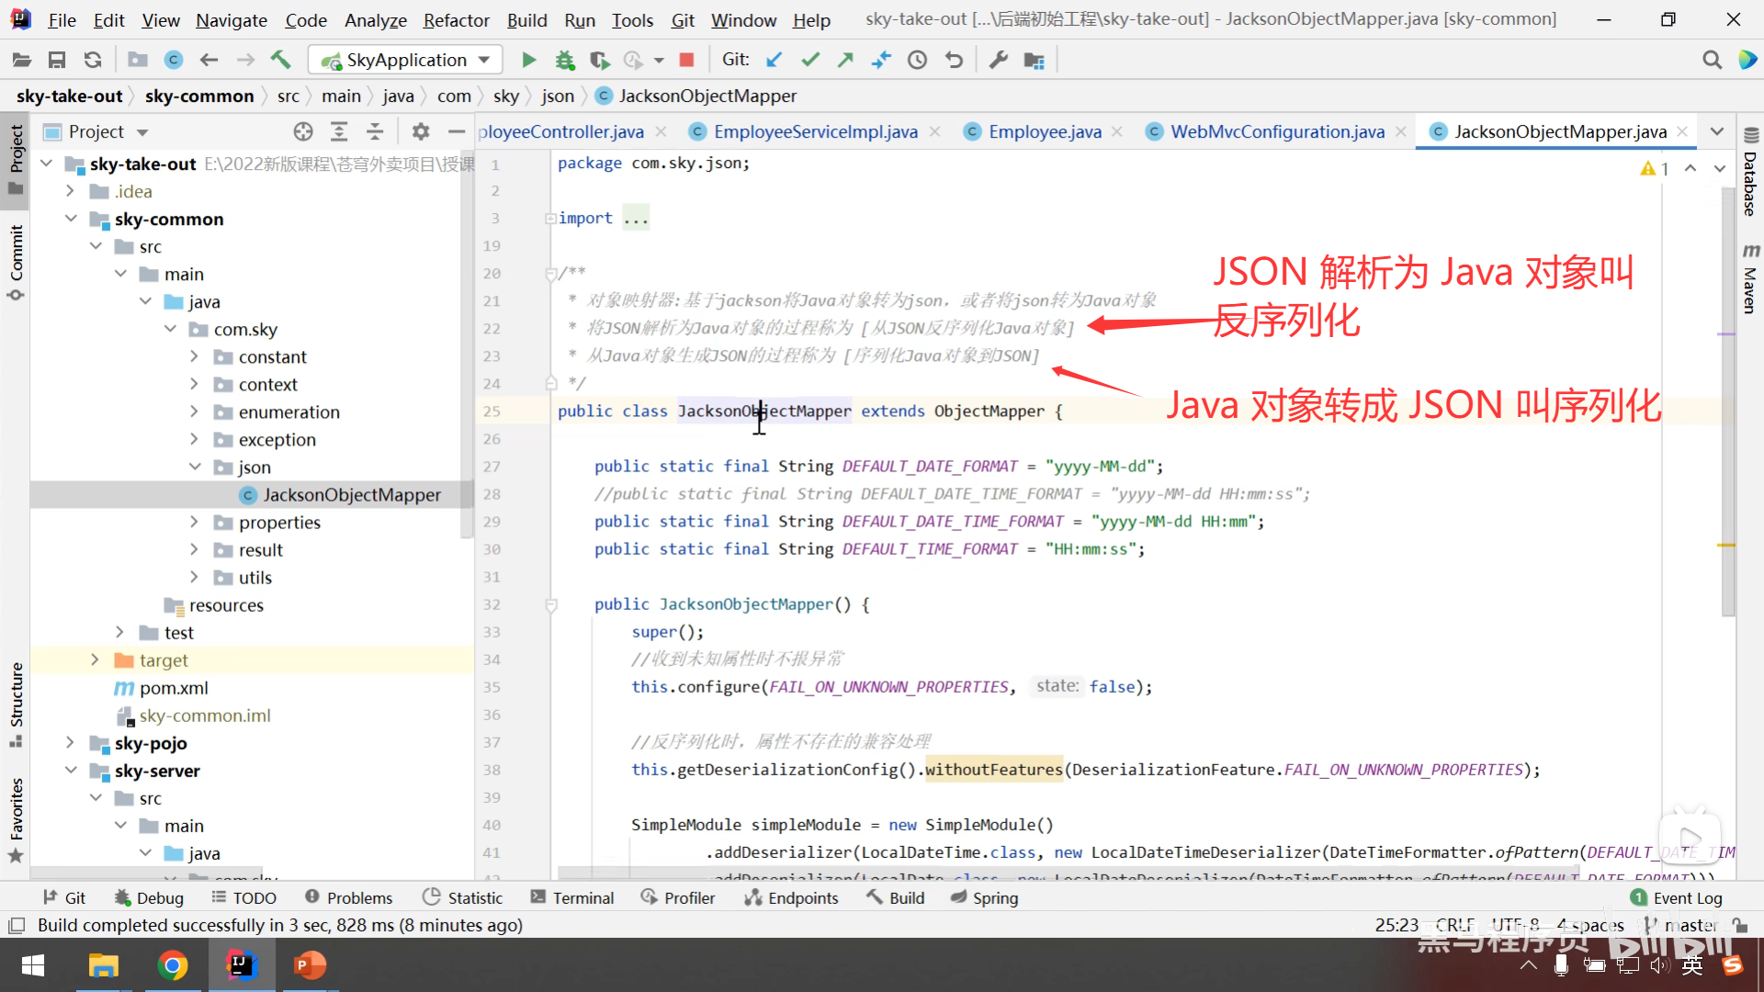Click Git update project blue arrow
1764x992 pixels.
pyautogui.click(x=775, y=61)
